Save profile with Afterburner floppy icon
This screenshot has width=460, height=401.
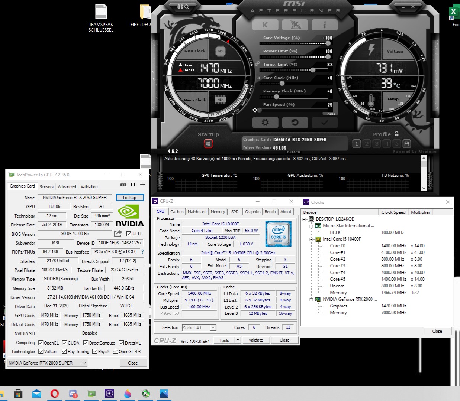pyautogui.click(x=407, y=144)
